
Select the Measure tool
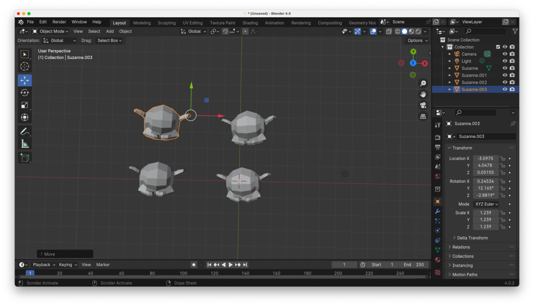tap(25, 144)
